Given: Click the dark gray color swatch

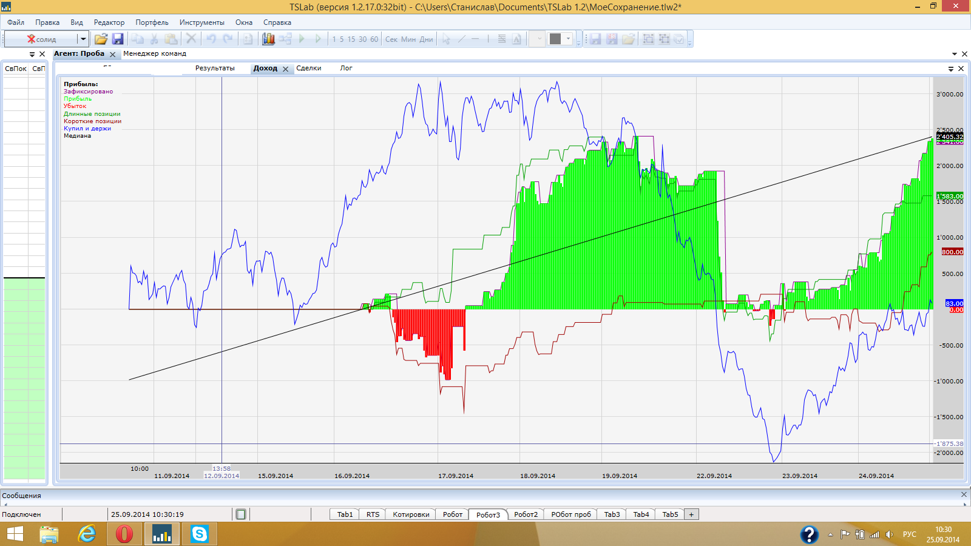Looking at the screenshot, I should (555, 39).
